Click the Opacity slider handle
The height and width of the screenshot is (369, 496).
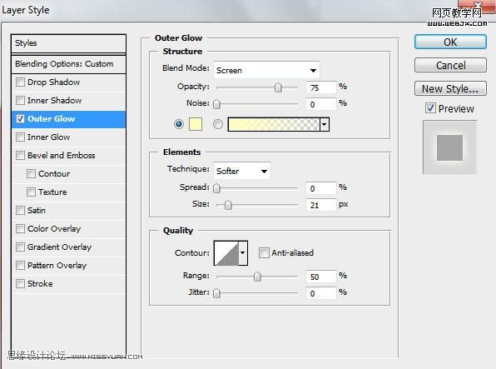coord(278,87)
